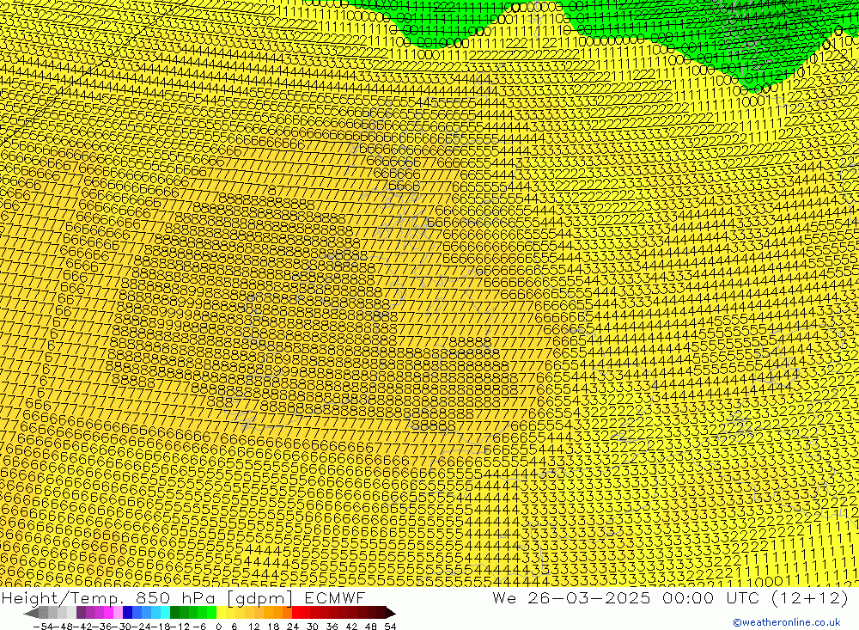
Task: Click the gray left arrow of color legend
Action: (x=32, y=613)
